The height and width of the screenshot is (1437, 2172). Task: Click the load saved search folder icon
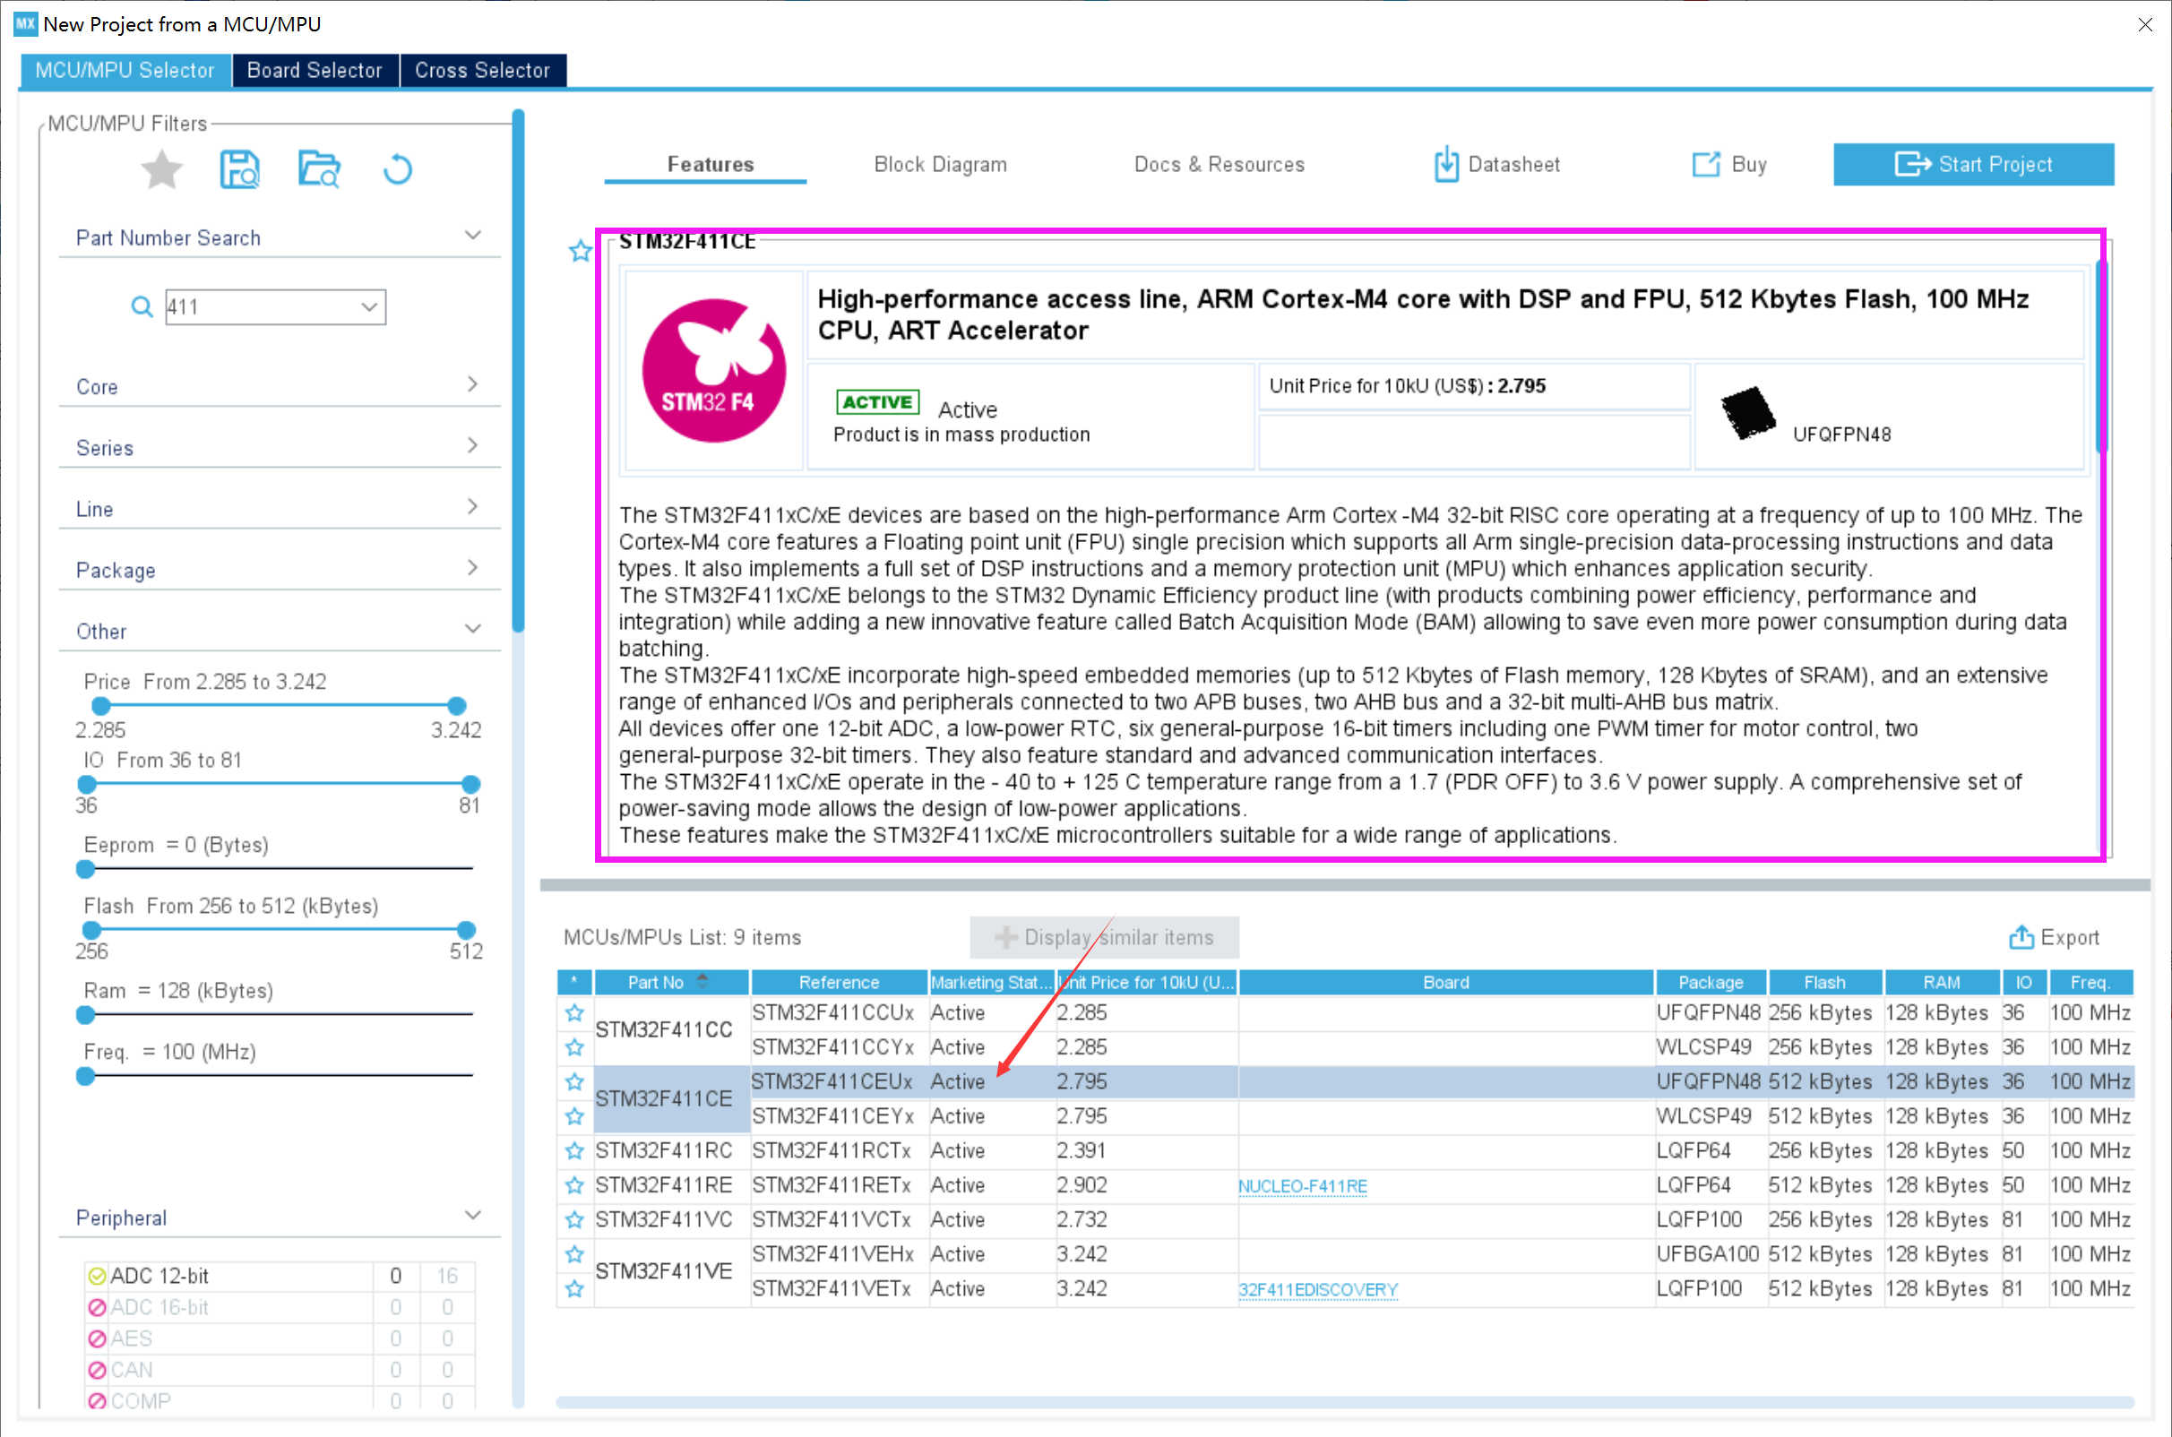coord(319,169)
